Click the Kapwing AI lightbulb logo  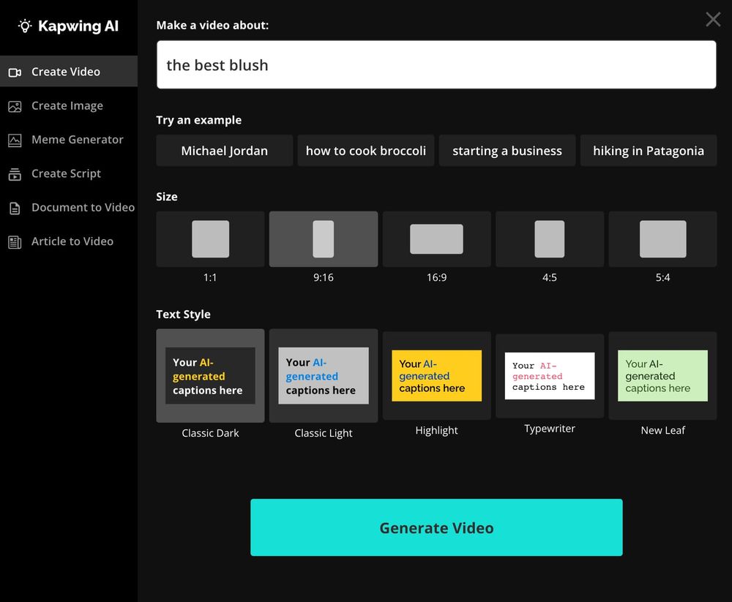(x=25, y=26)
